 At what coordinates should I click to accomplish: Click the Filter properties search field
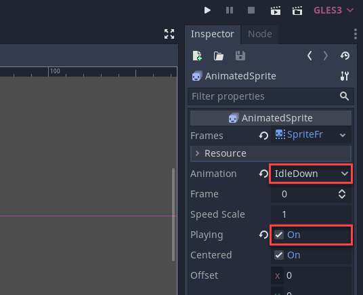tap(271, 96)
